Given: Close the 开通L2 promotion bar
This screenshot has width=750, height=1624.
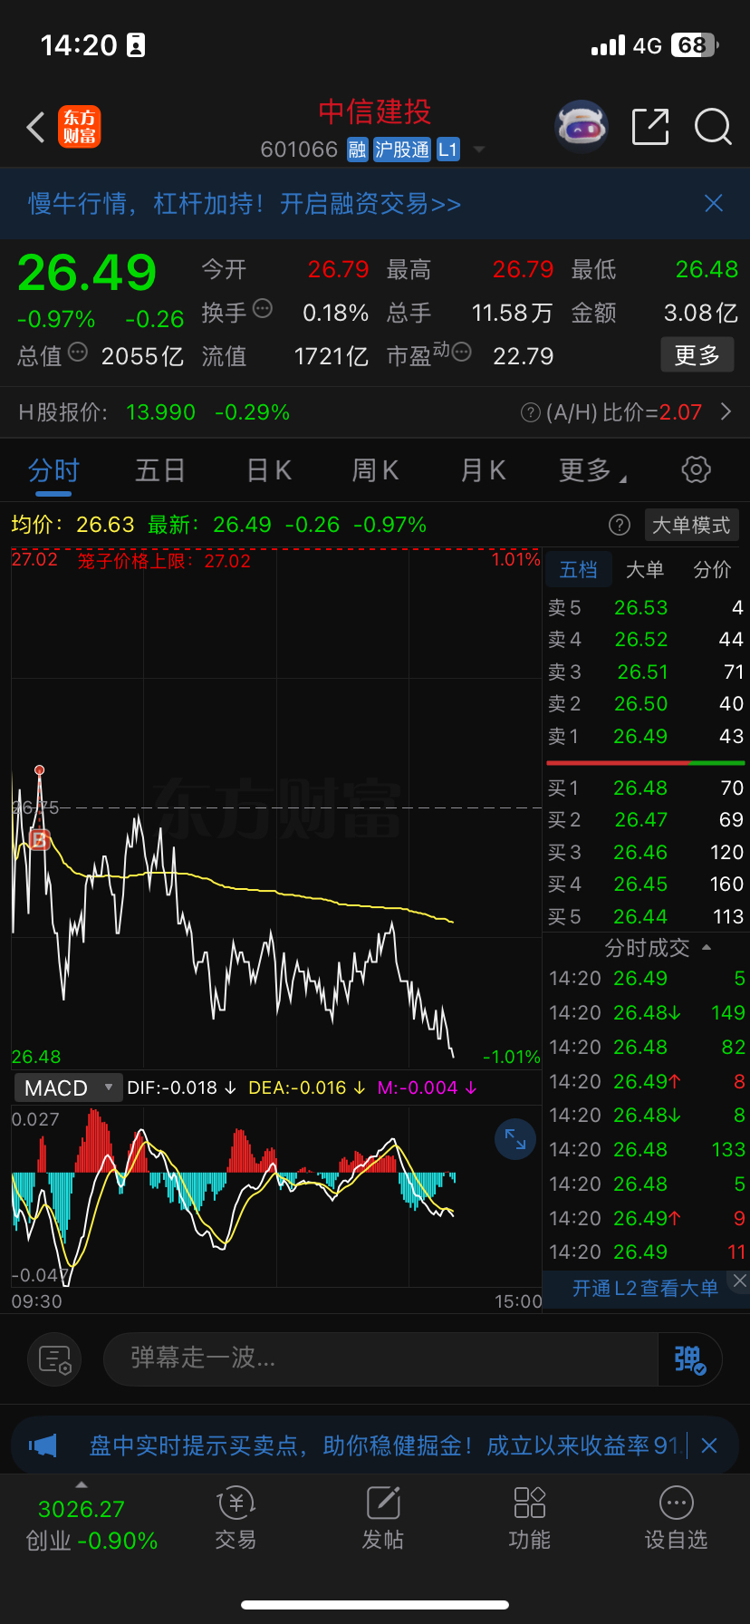Looking at the screenshot, I should 739,1281.
